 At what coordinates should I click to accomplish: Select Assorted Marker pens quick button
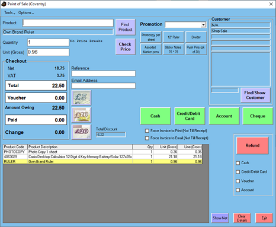pyautogui.click(x=151, y=49)
